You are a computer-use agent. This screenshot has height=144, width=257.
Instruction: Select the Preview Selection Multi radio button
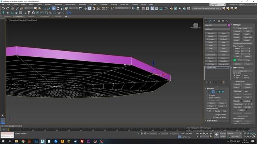pos(222,111)
